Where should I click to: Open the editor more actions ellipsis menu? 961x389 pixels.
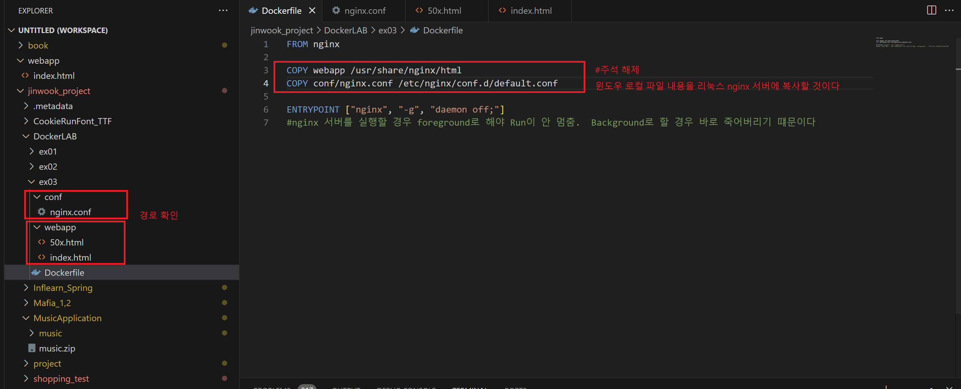click(949, 10)
